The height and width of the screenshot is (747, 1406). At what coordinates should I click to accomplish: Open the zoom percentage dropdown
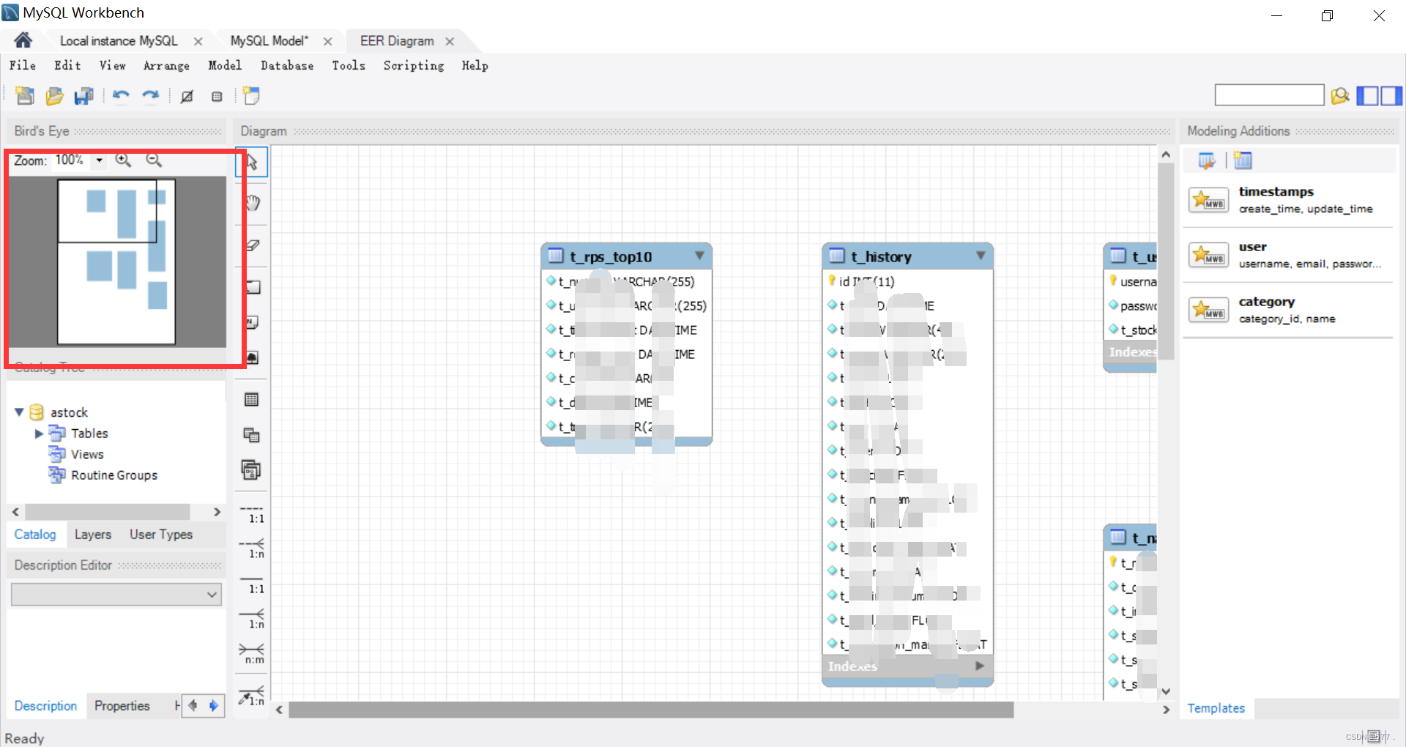point(99,160)
